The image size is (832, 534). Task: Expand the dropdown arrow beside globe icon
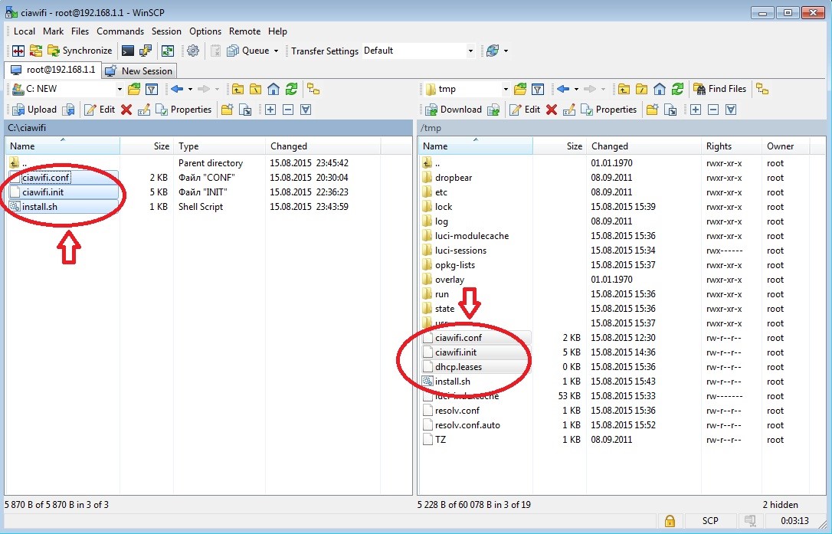[506, 51]
